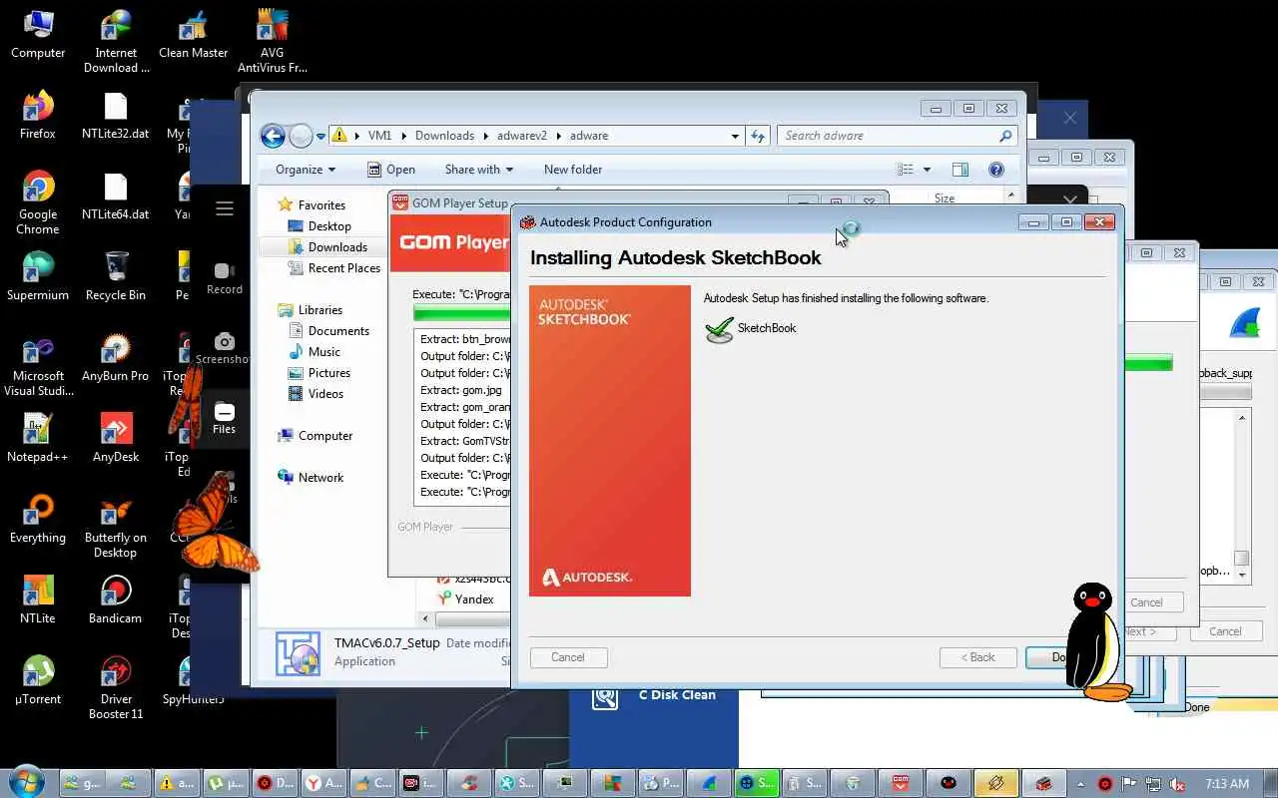The width and height of the screenshot is (1278, 798).
Task: Click the Record camera icon in dark sidebar
Action: tap(225, 271)
